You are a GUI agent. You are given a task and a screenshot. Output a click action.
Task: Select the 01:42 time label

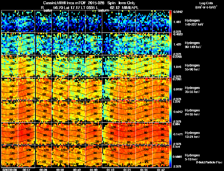coord(161,170)
